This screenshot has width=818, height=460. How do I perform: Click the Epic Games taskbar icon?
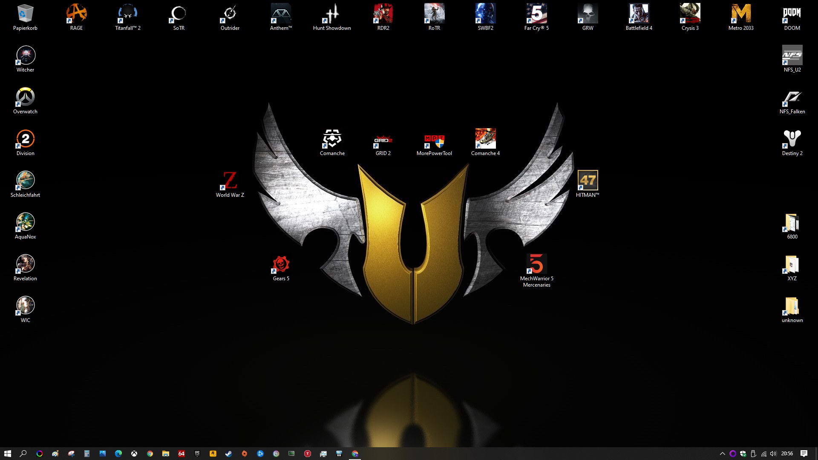pyautogui.click(x=197, y=454)
